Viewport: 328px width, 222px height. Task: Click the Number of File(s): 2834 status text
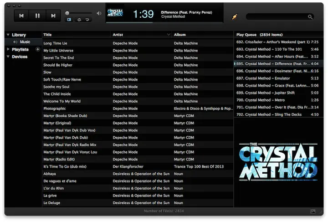[164, 211]
